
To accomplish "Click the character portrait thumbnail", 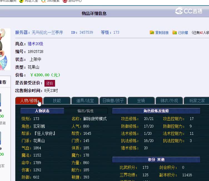I will [x=5, y=49].
